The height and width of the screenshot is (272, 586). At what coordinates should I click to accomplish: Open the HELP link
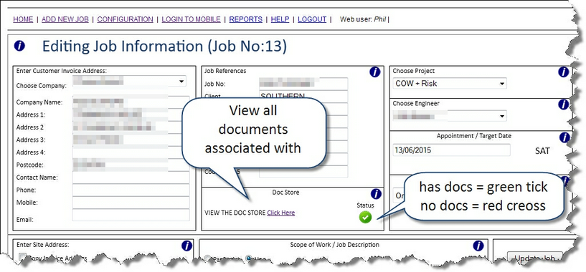(280, 19)
